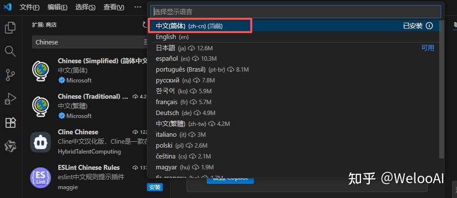Refresh the extensions marketplace list
Image resolution: width=457 pixels, height=198 pixels.
coord(145,25)
